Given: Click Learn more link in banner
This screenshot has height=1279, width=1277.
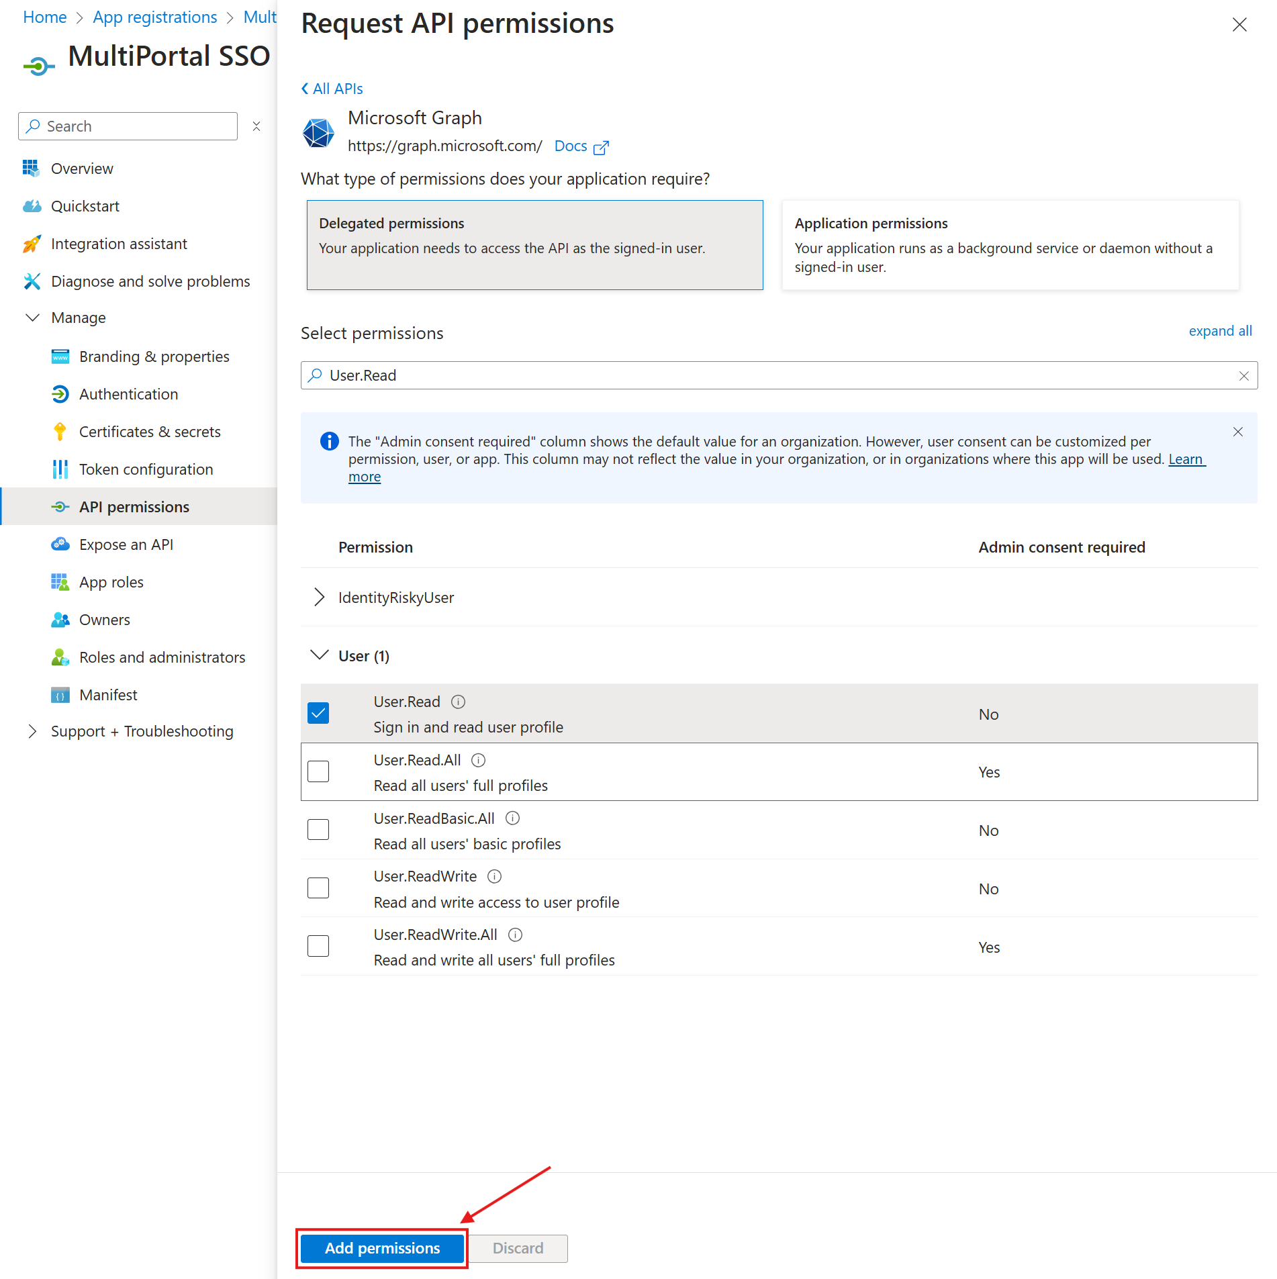Looking at the screenshot, I should 1186,459.
